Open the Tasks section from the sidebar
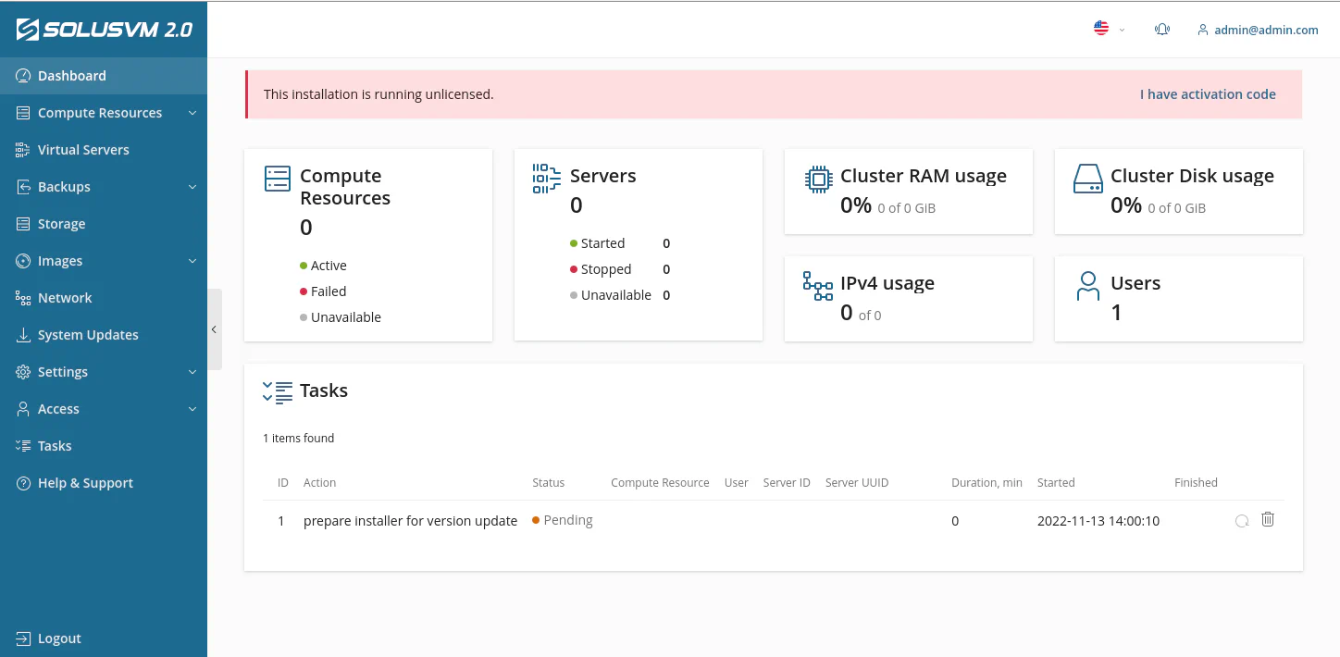The image size is (1340, 657). point(54,445)
